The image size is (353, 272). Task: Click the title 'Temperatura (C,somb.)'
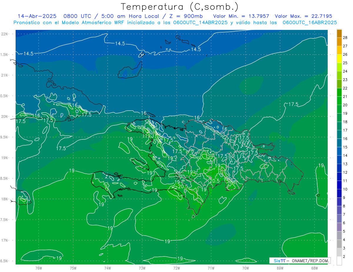tap(180, 6)
